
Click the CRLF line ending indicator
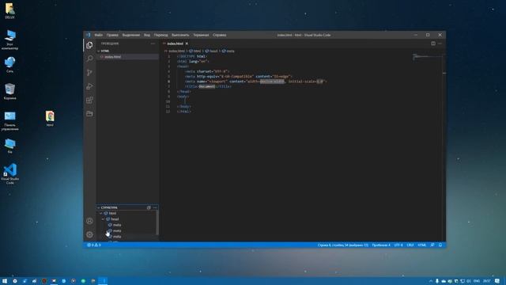coord(410,245)
